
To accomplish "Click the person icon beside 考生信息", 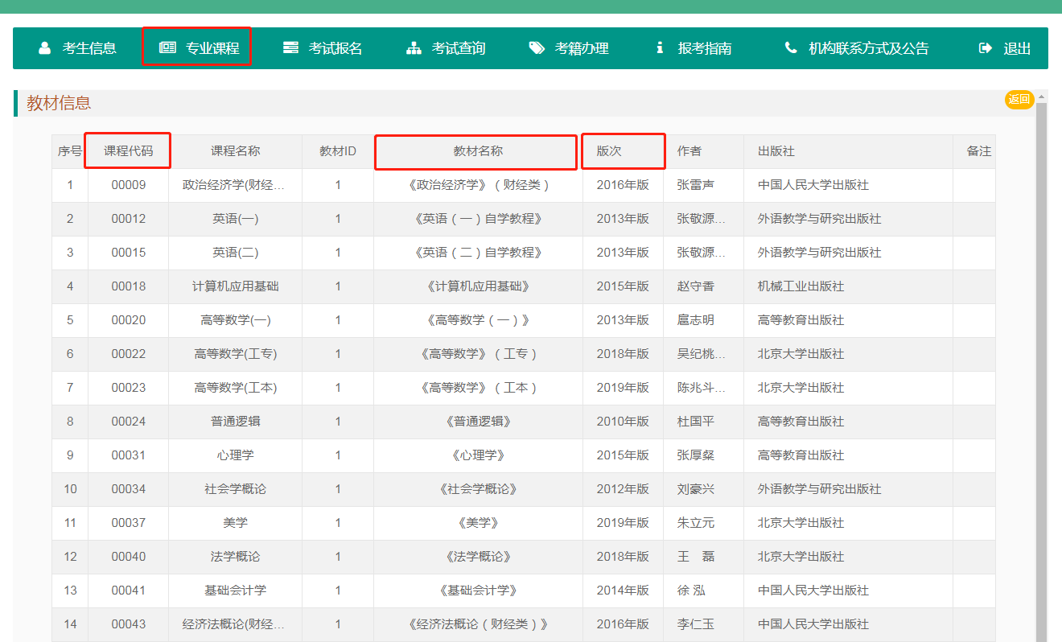I will point(45,48).
